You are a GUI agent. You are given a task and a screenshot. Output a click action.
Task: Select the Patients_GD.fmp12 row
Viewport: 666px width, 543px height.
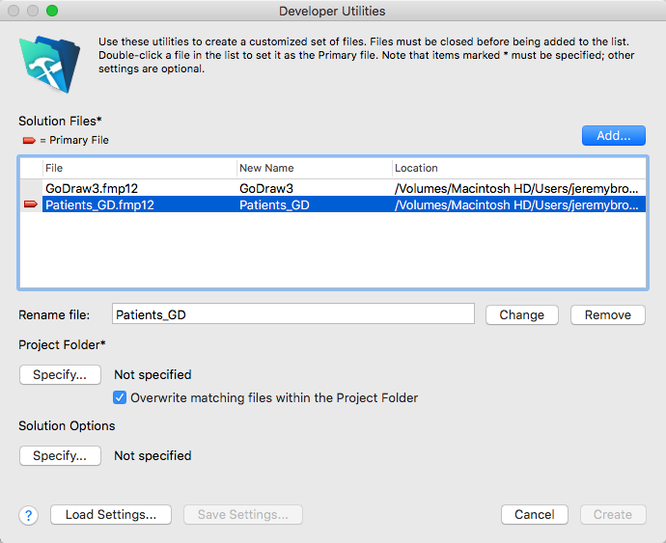[x=333, y=204]
